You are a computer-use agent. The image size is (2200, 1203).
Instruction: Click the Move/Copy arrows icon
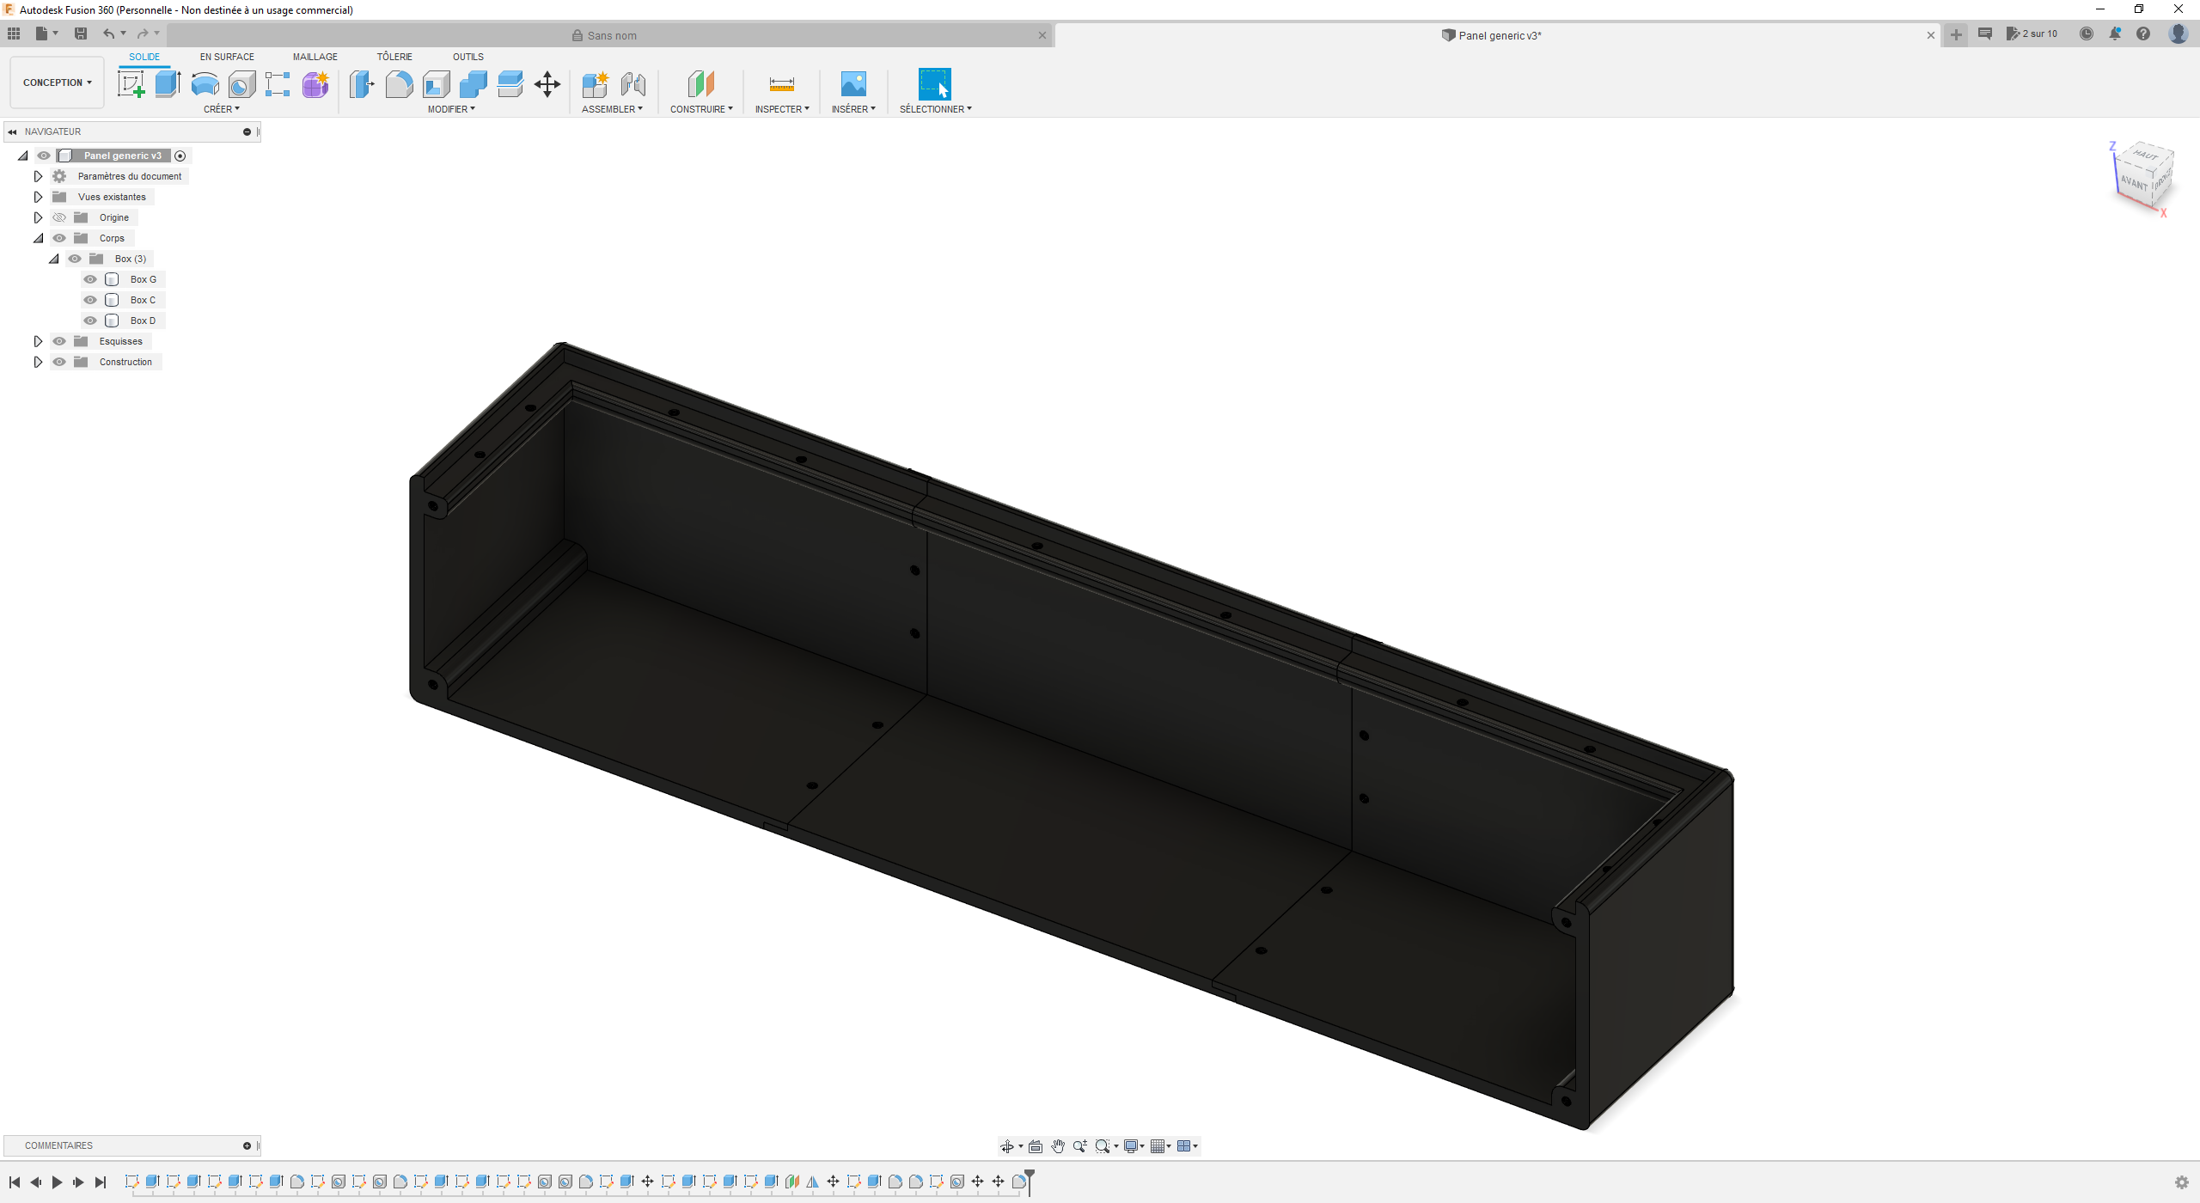(x=547, y=84)
